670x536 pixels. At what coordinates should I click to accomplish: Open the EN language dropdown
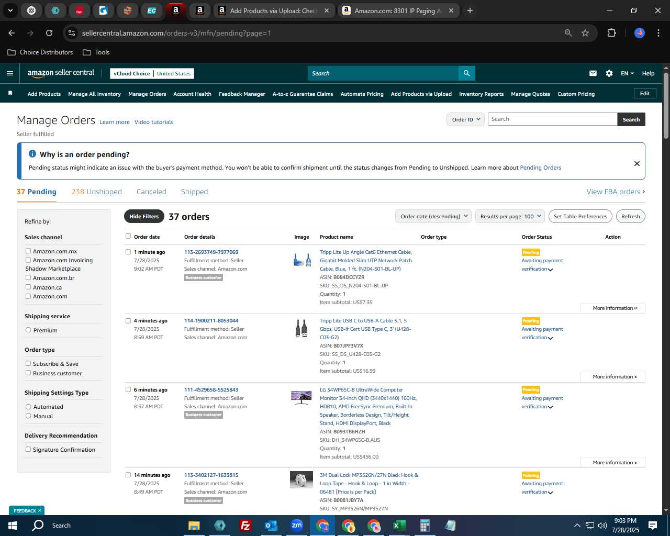pyautogui.click(x=627, y=73)
